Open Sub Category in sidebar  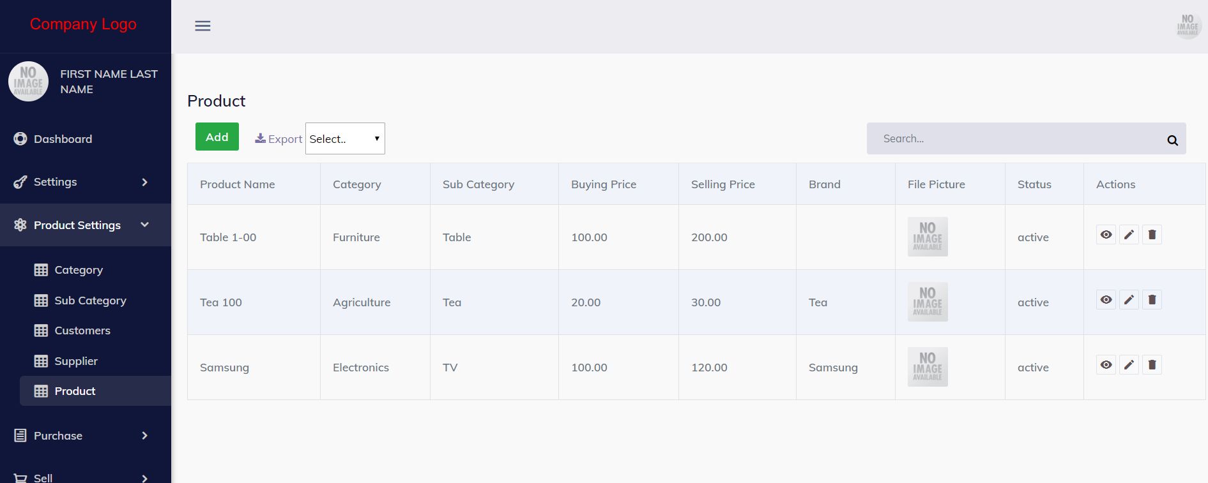90,301
